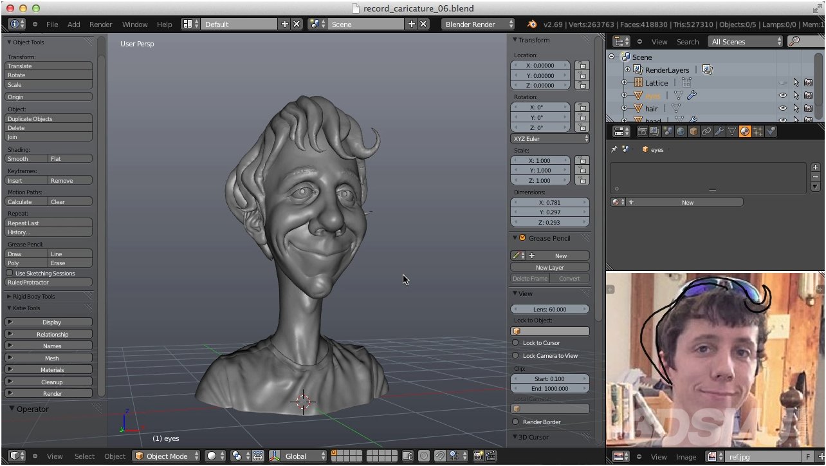Toggle lock on Location X

(x=582, y=65)
